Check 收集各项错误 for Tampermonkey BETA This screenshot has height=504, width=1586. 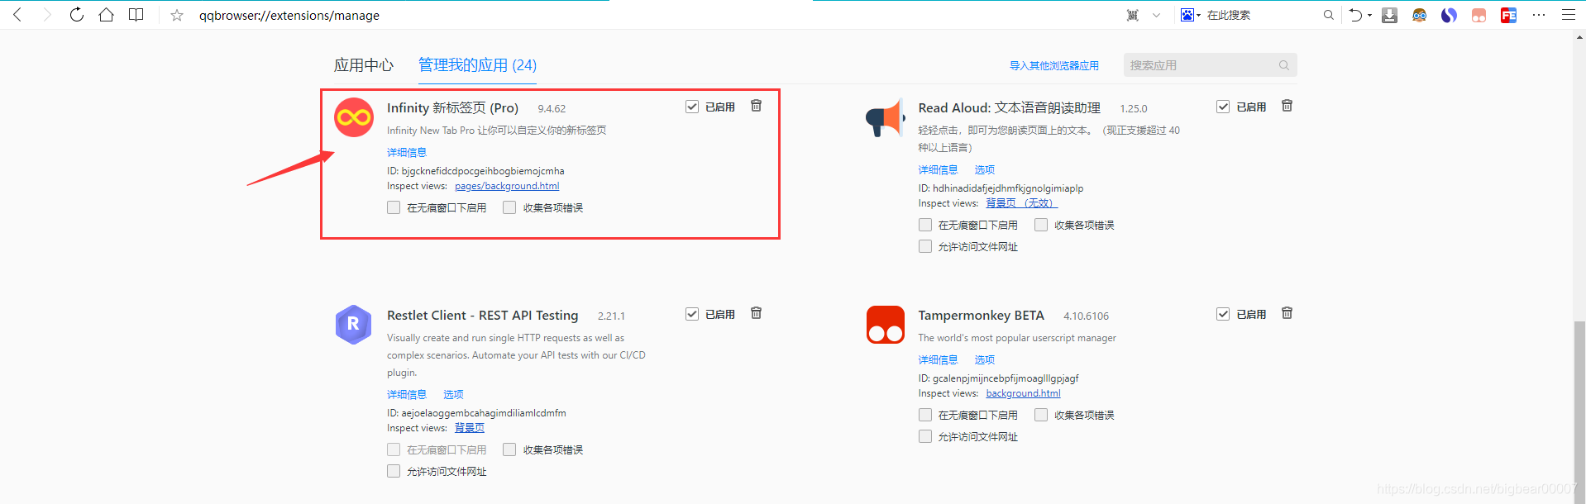1041,415
